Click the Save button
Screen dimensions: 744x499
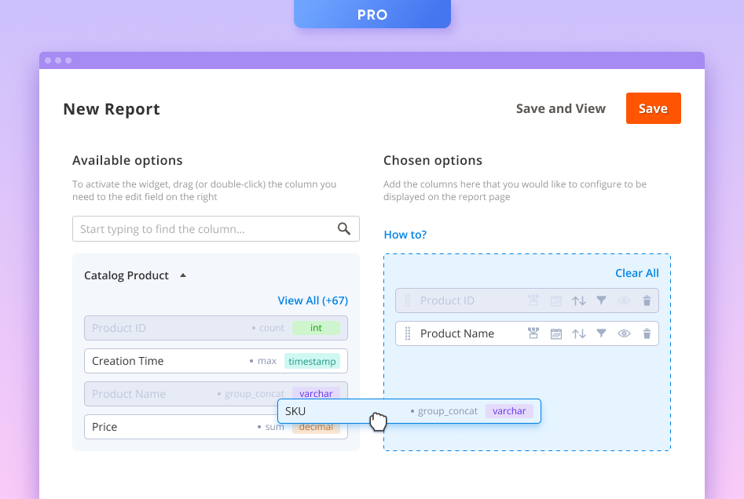click(653, 108)
